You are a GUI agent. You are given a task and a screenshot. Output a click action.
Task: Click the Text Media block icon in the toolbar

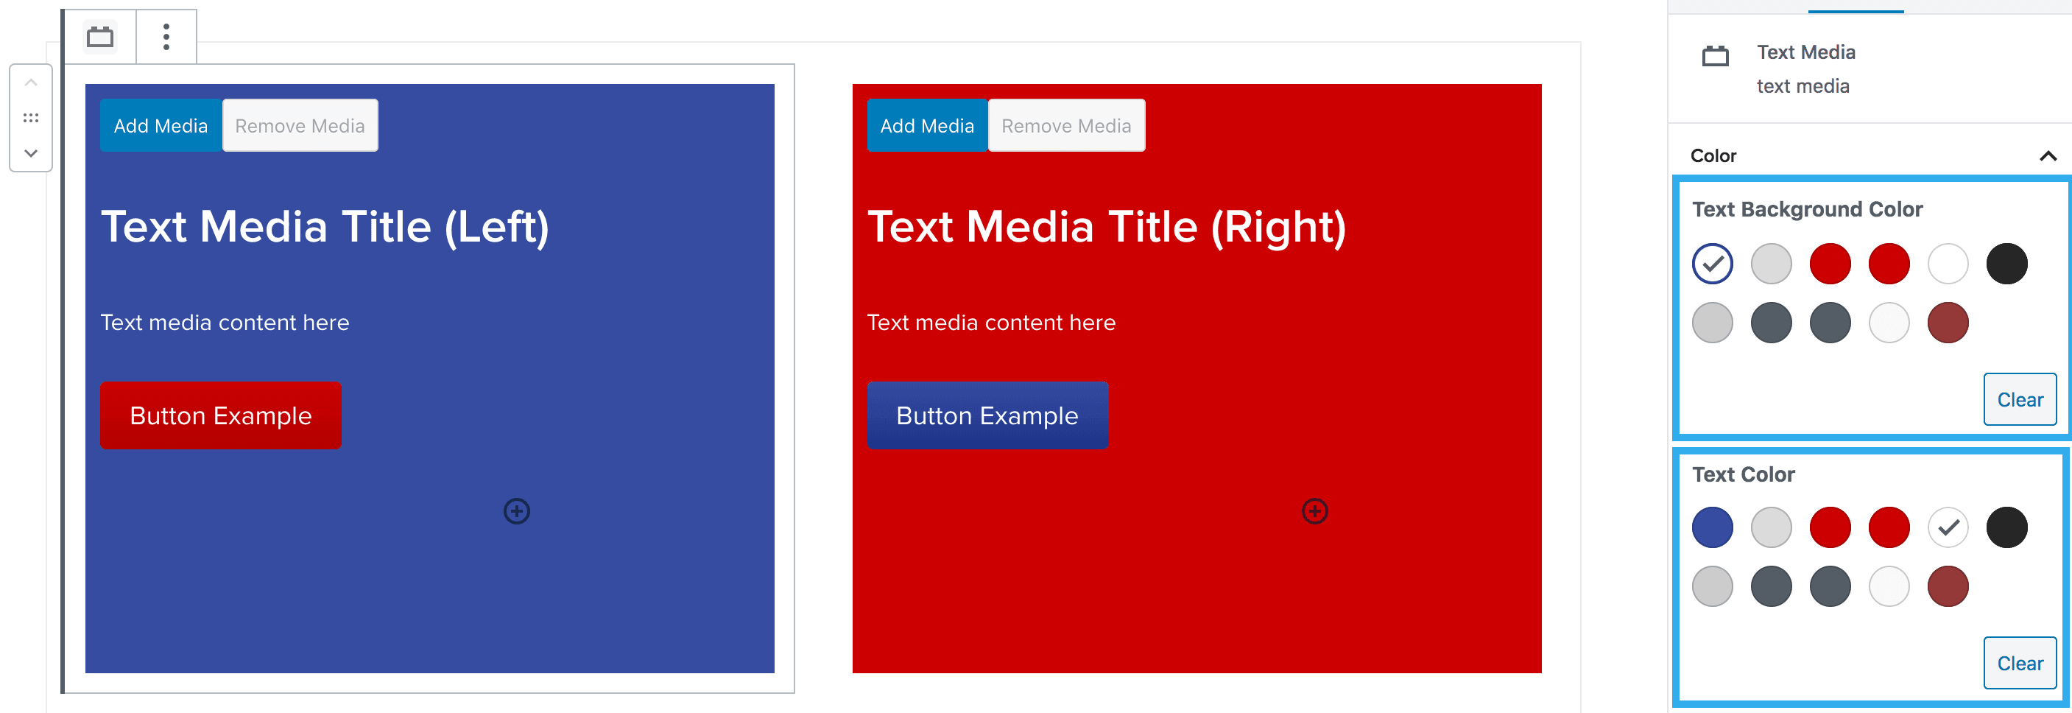click(x=99, y=36)
